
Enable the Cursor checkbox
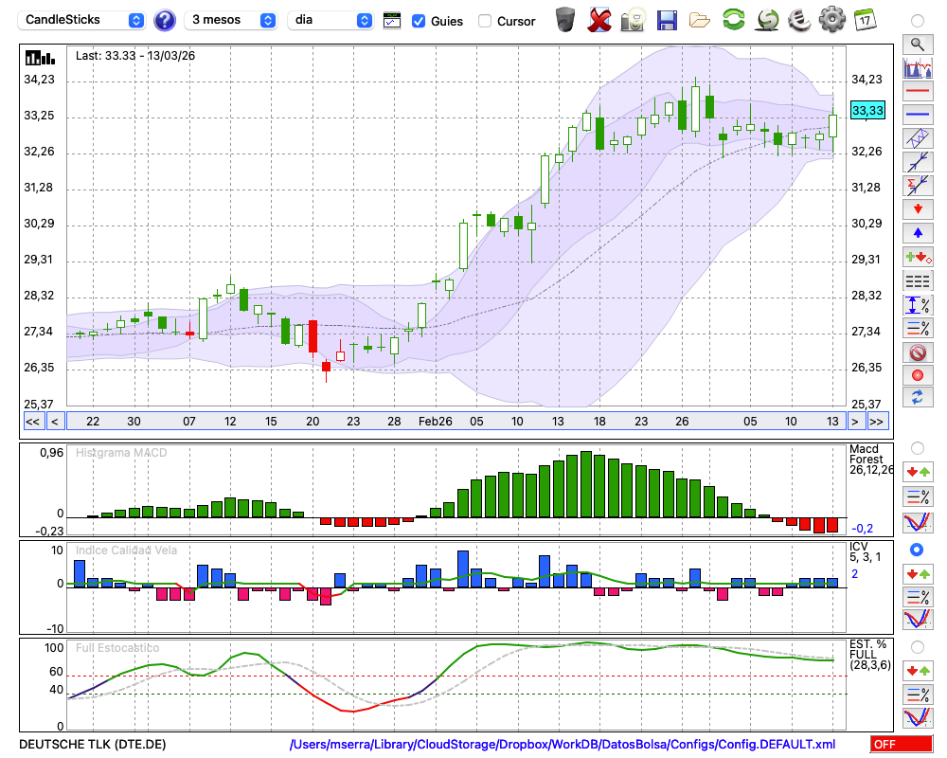tap(485, 21)
